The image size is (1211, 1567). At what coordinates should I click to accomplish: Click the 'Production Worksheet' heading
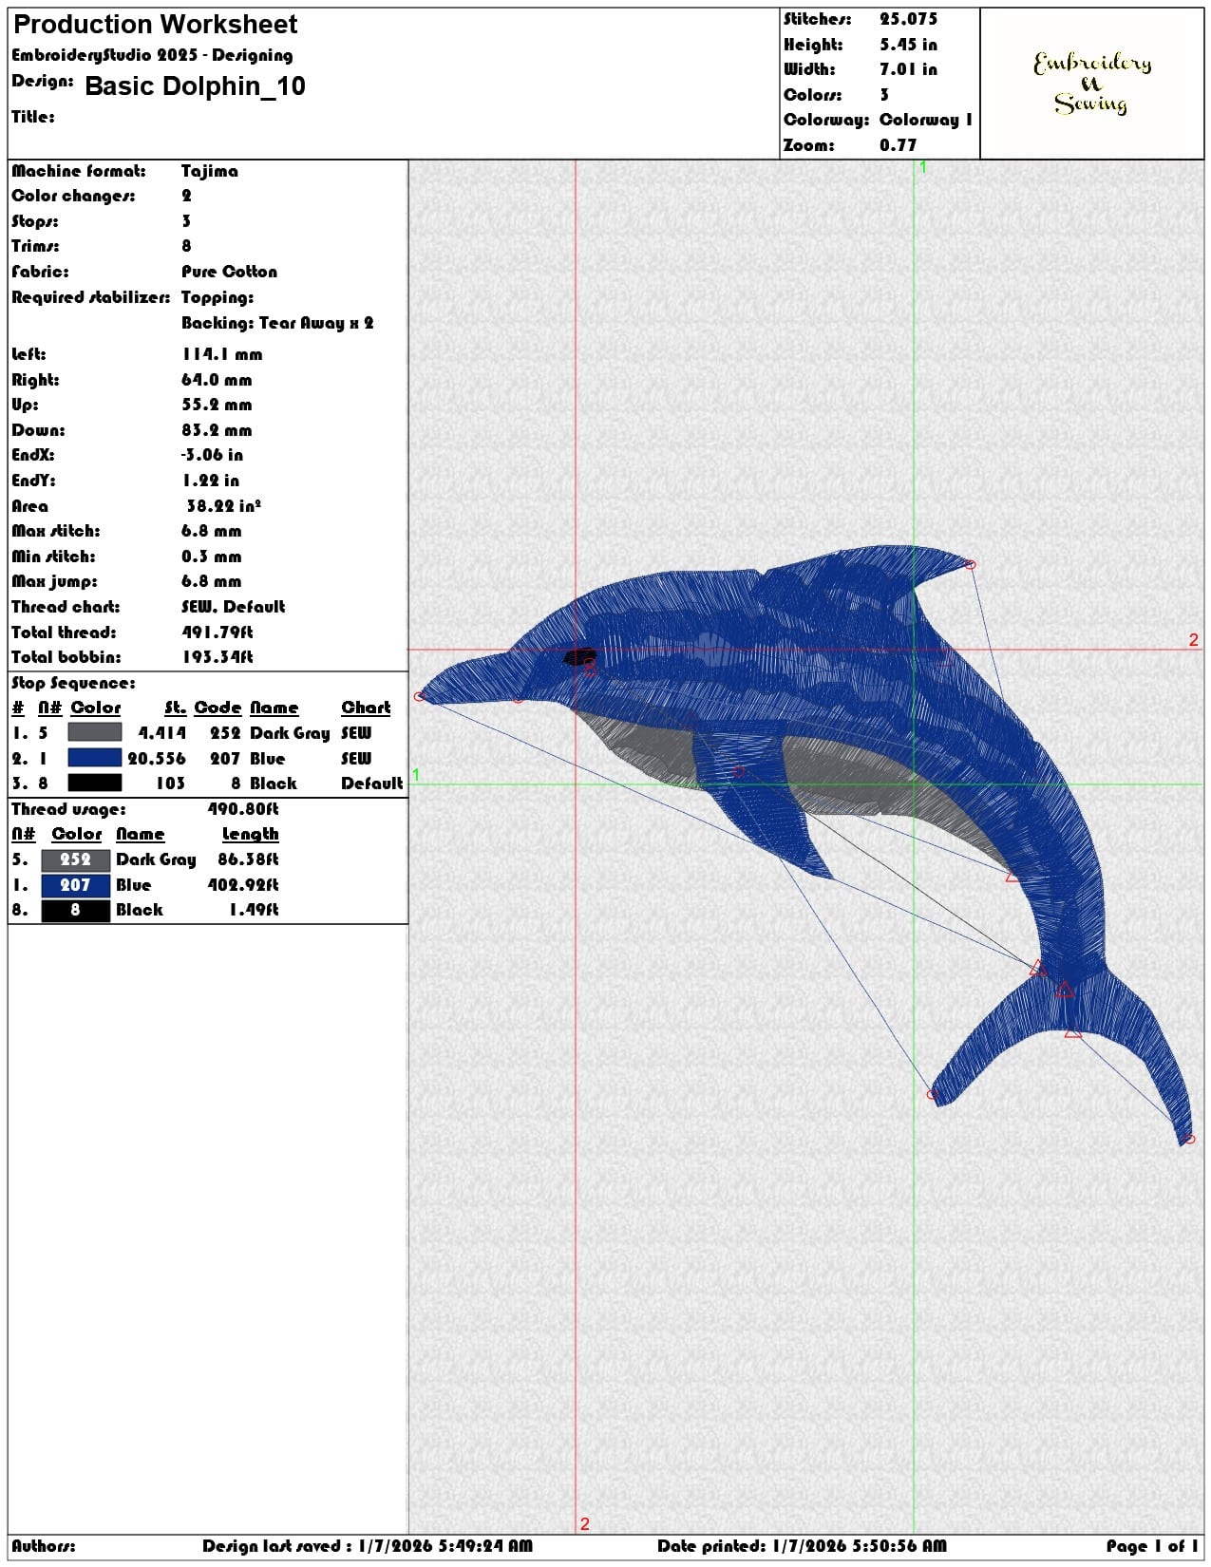(156, 25)
